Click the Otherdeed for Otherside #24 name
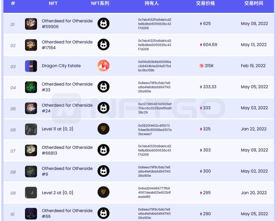276x221 pixels. tap(67, 108)
